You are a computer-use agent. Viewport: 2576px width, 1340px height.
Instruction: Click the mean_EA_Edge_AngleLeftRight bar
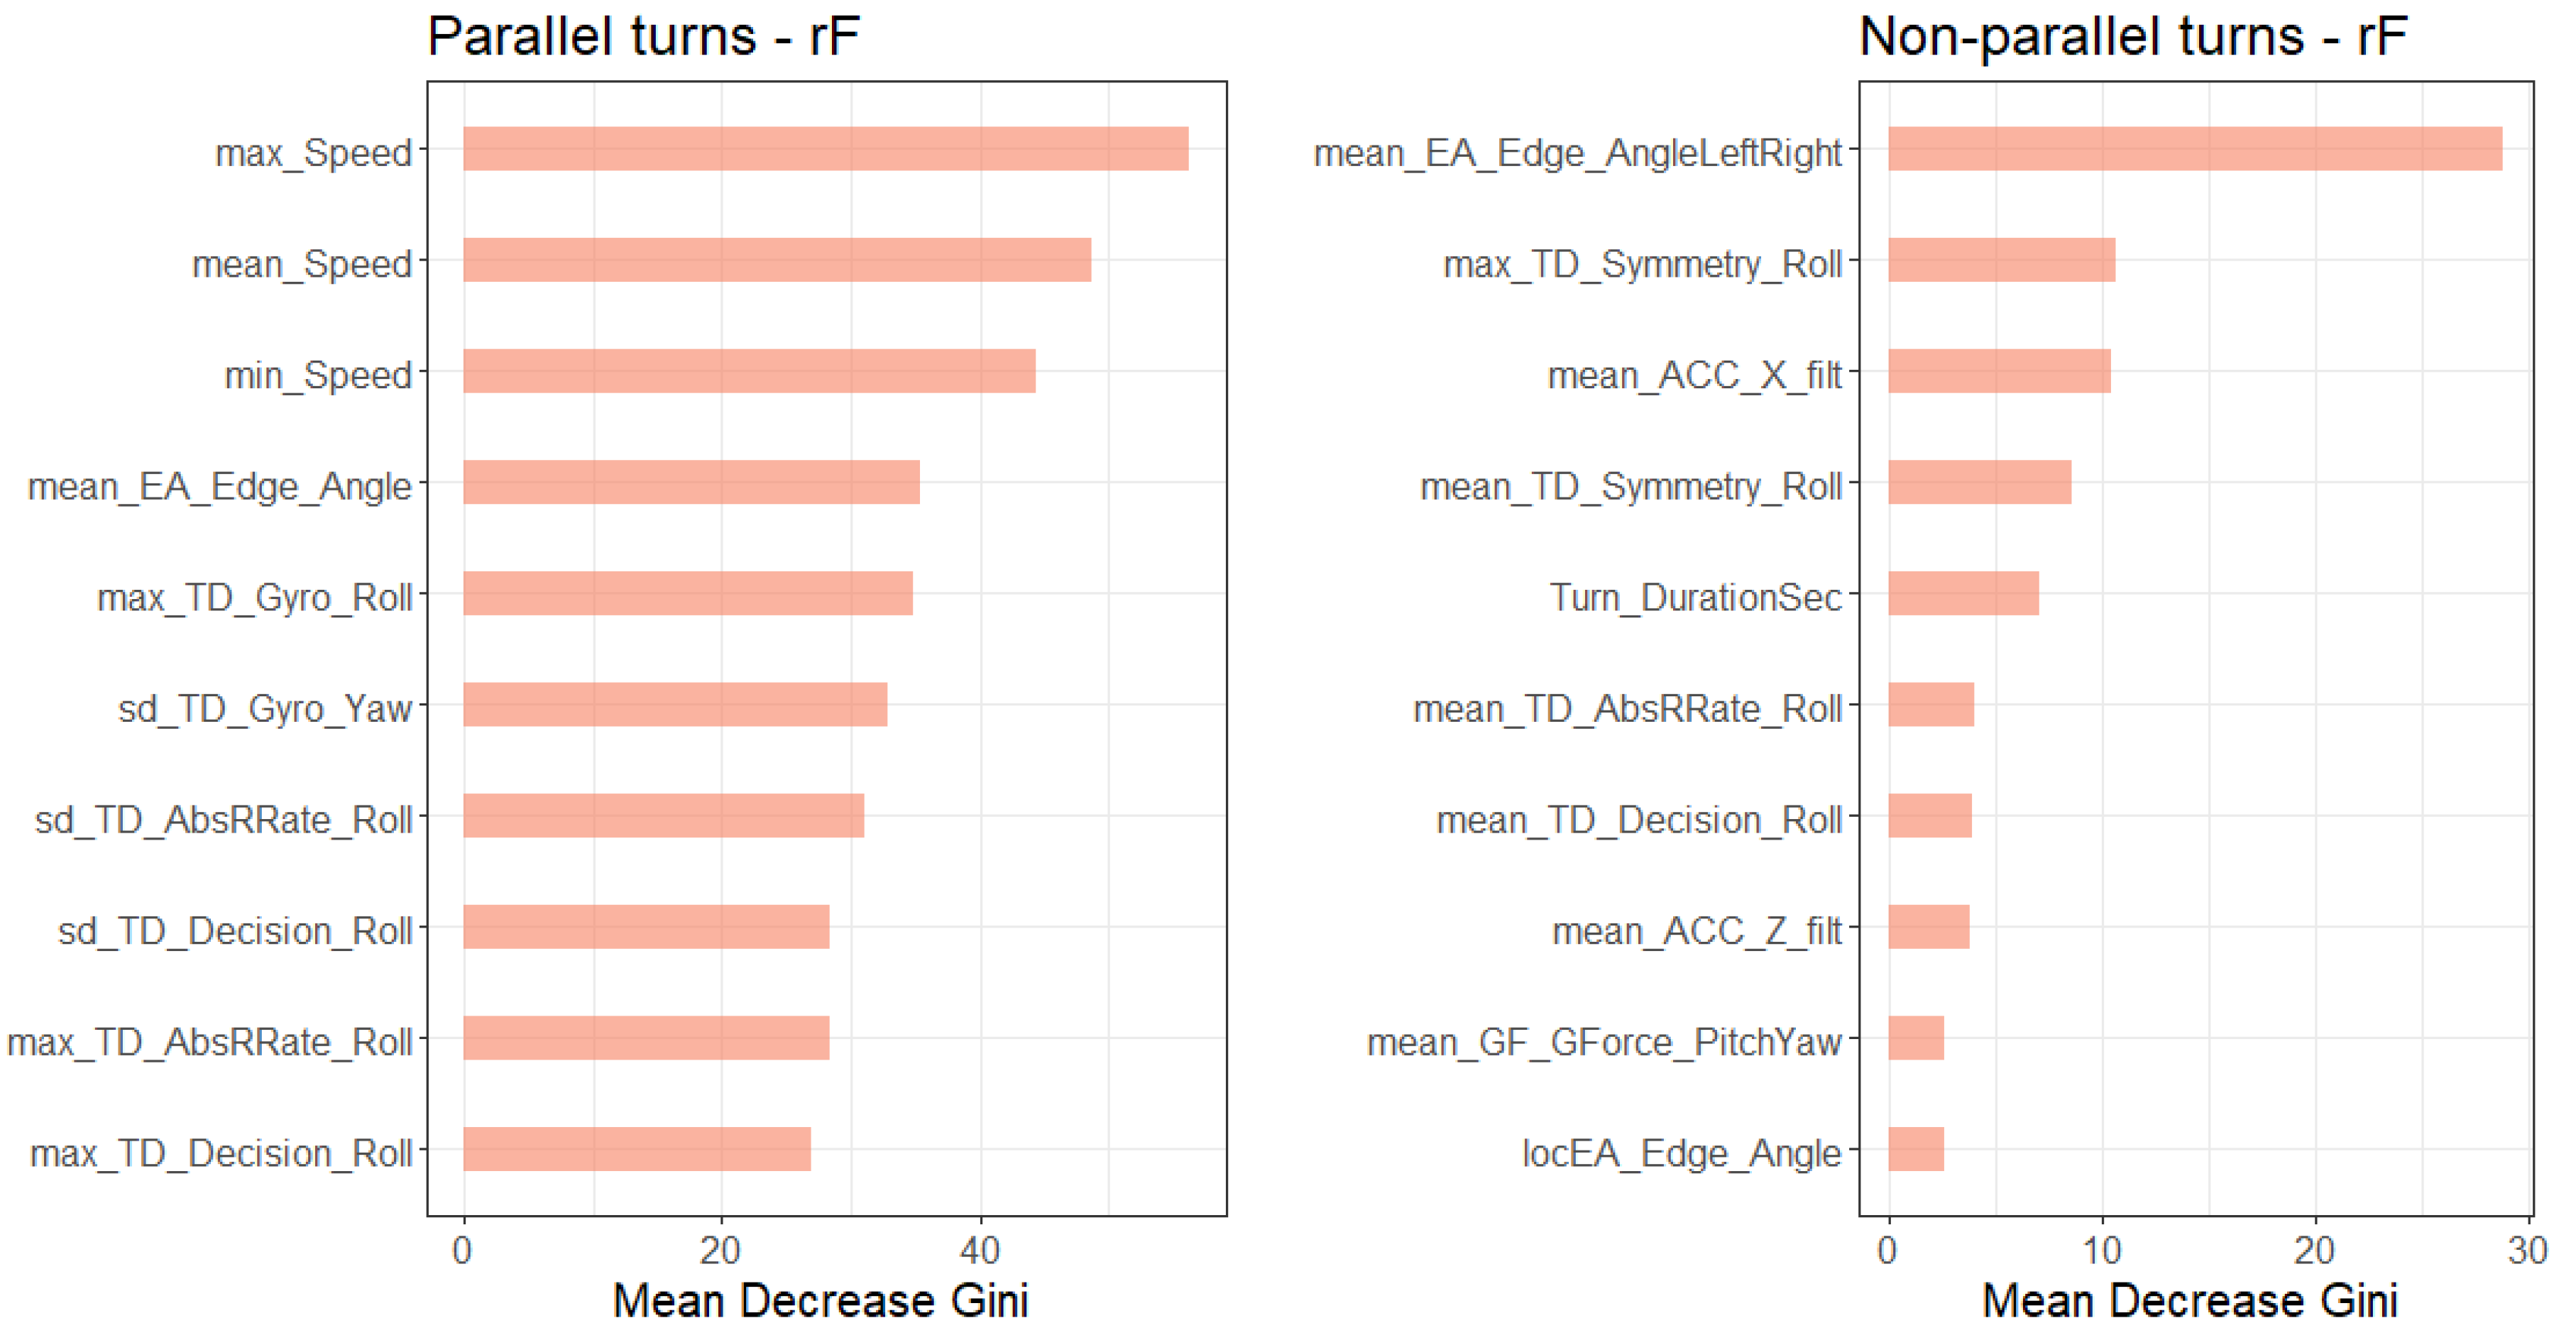click(x=2194, y=149)
